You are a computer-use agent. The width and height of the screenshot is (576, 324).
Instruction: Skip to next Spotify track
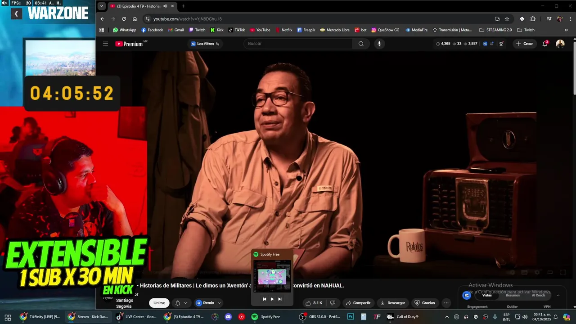pyautogui.click(x=279, y=299)
